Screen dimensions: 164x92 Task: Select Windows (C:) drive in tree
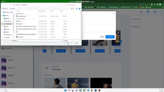click(8, 35)
